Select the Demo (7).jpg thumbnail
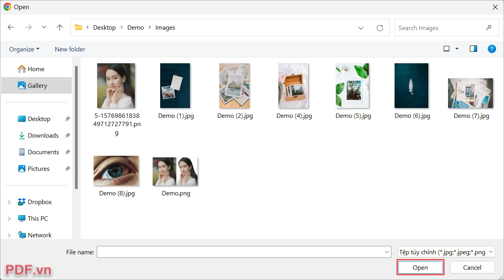Image resolution: width=504 pixels, height=280 pixels. 470,93
